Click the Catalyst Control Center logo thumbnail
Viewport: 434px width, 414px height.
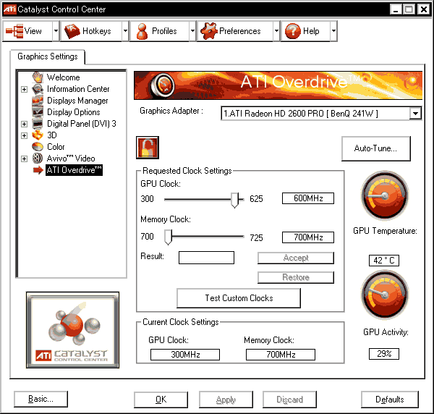point(73,330)
